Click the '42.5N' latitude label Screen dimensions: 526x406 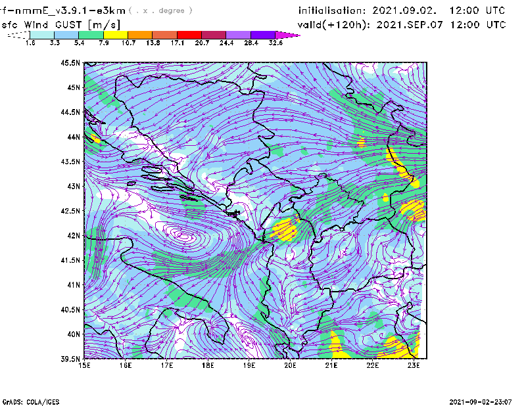[71, 211]
